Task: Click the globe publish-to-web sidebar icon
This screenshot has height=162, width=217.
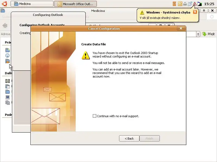Action: click(8, 56)
